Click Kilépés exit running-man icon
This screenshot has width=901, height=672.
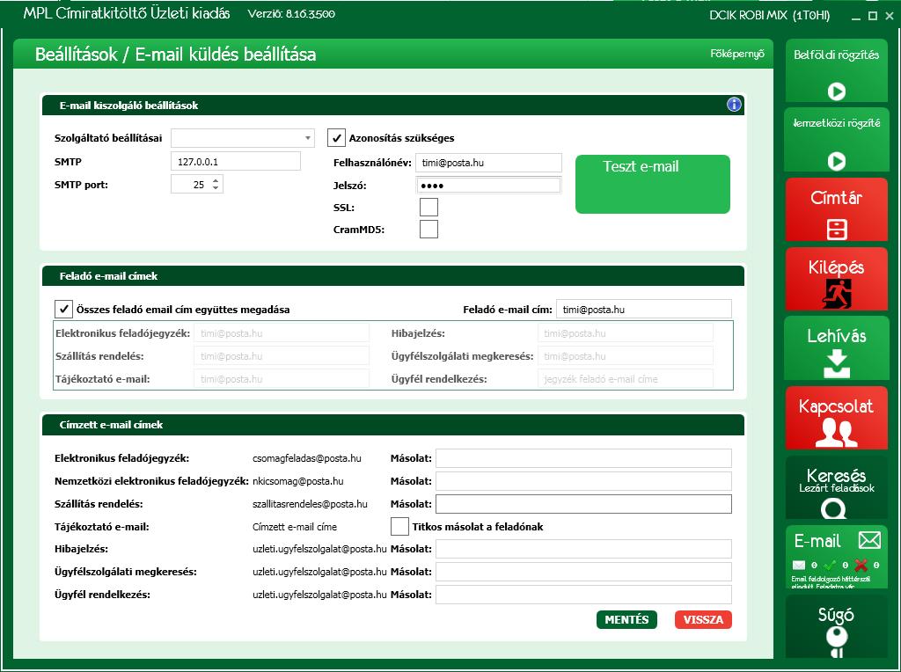click(x=837, y=293)
